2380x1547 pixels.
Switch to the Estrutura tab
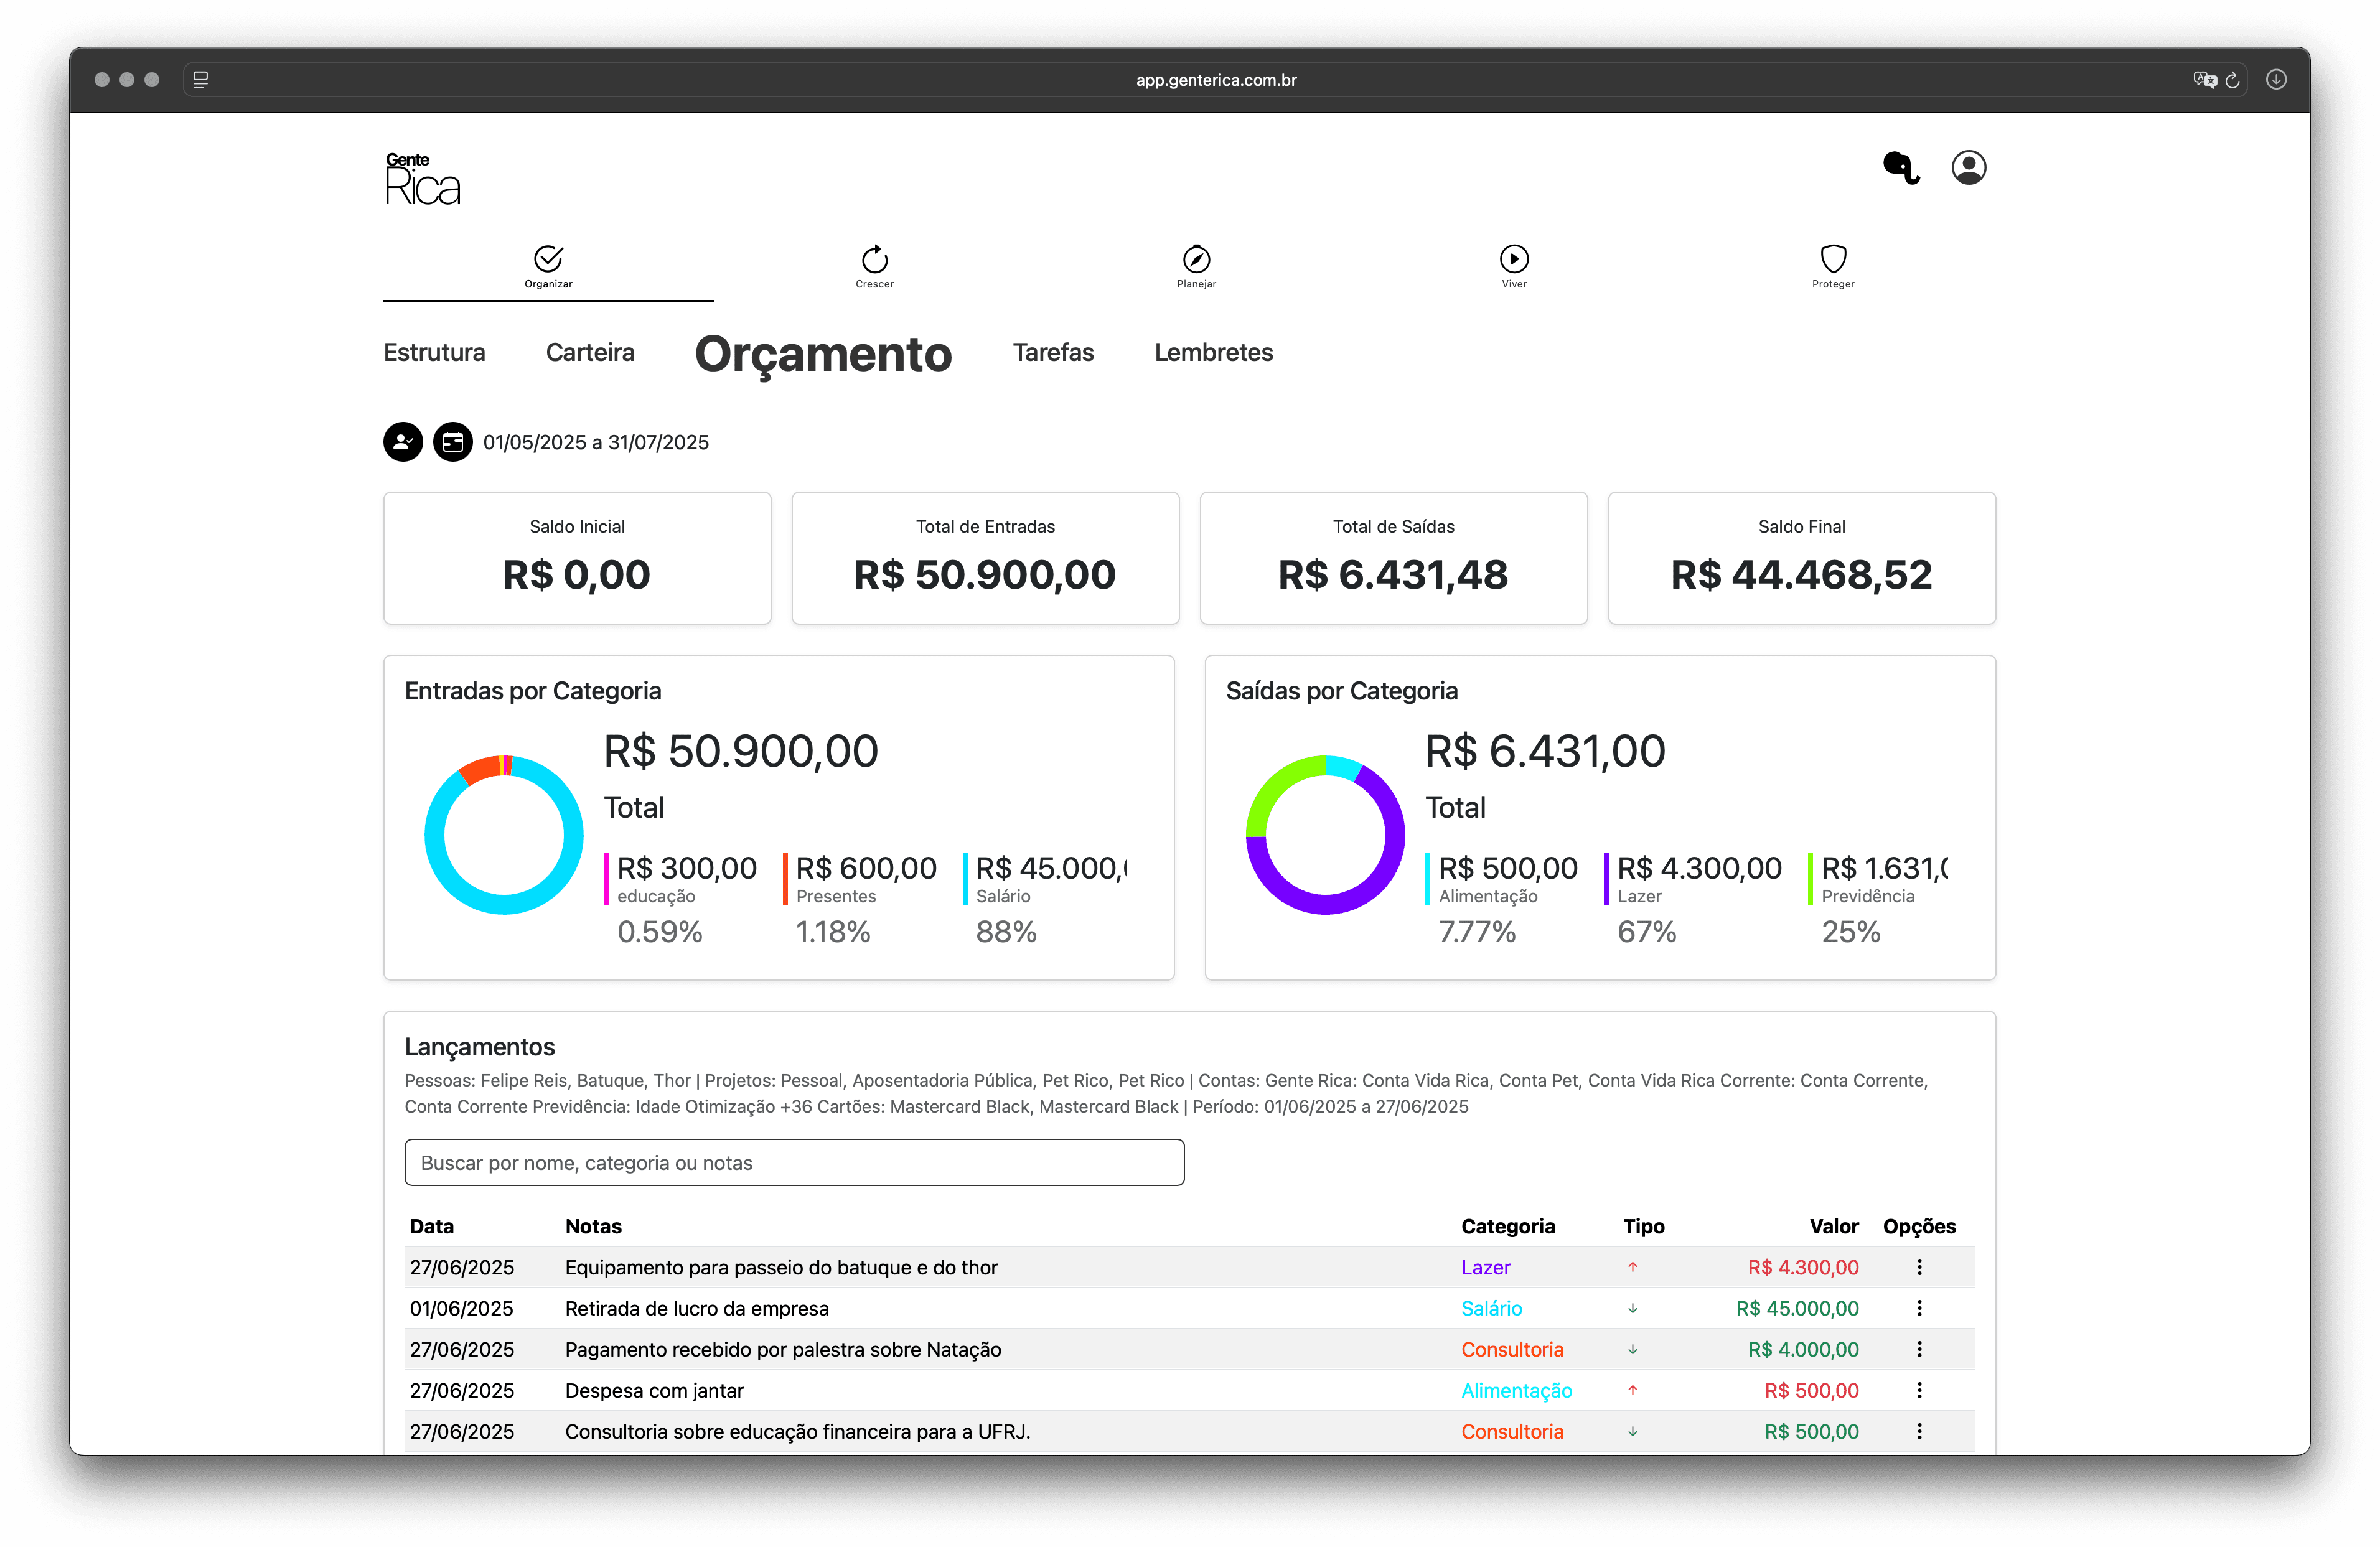pyautogui.click(x=434, y=352)
